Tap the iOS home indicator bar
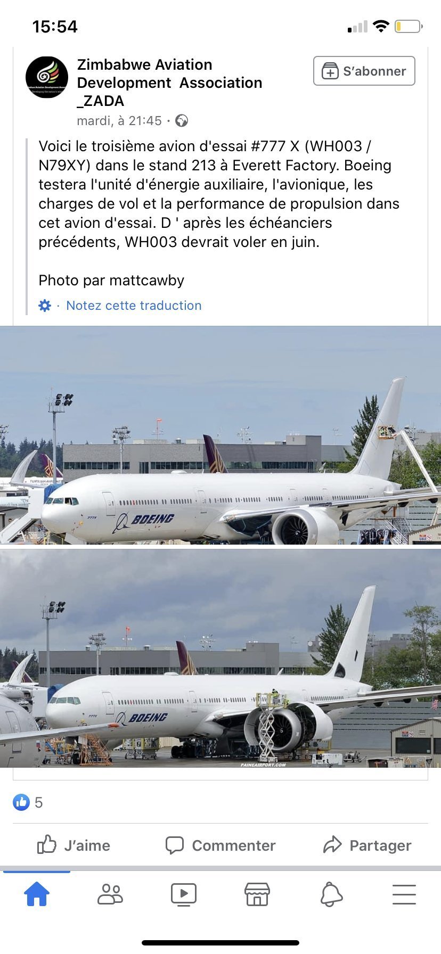Image resolution: width=441 pixels, height=954 pixels. point(220,943)
